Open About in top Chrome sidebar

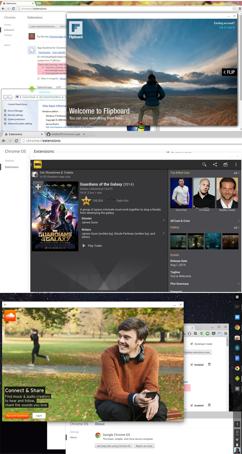7,45
